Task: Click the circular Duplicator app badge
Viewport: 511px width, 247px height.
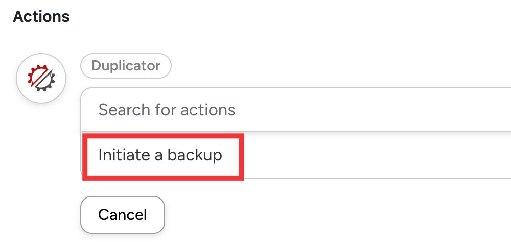Action: coord(41,78)
